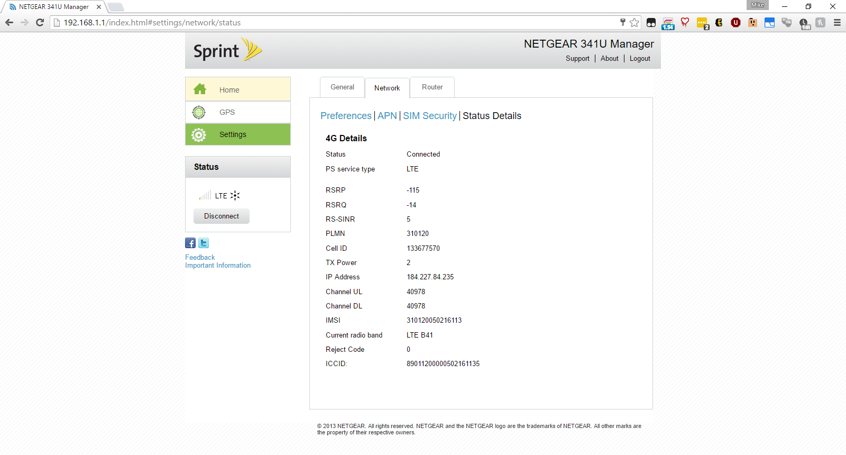Open the About link
846x455 pixels.
pos(609,58)
